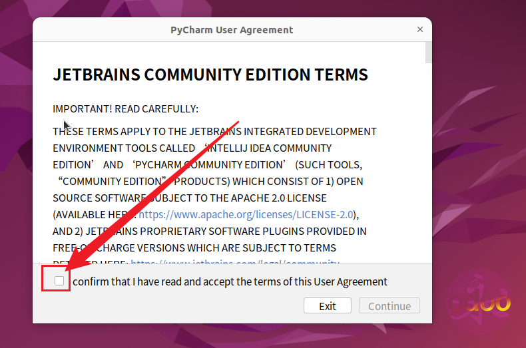Close the PyCharm User Agreement dialog
Viewport: 526px width, 348px height.
(x=419, y=29)
